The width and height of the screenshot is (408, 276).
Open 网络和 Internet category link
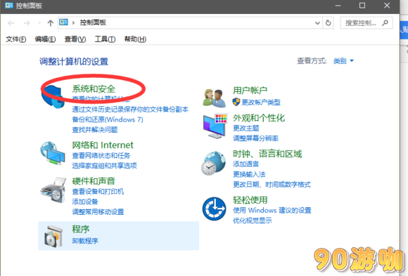coord(103,145)
